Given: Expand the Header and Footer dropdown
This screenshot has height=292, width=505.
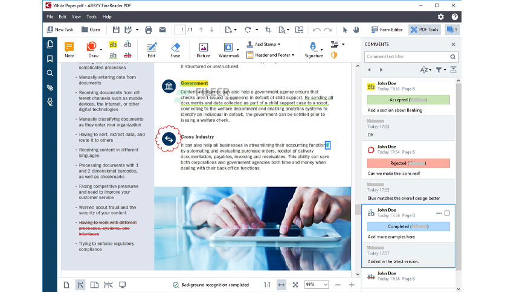Looking at the screenshot, I should coord(293,55).
